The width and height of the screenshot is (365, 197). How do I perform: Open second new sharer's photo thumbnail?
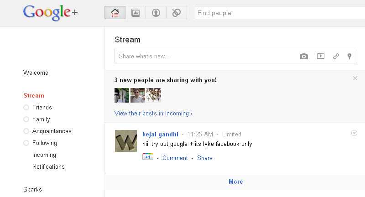coord(138,95)
